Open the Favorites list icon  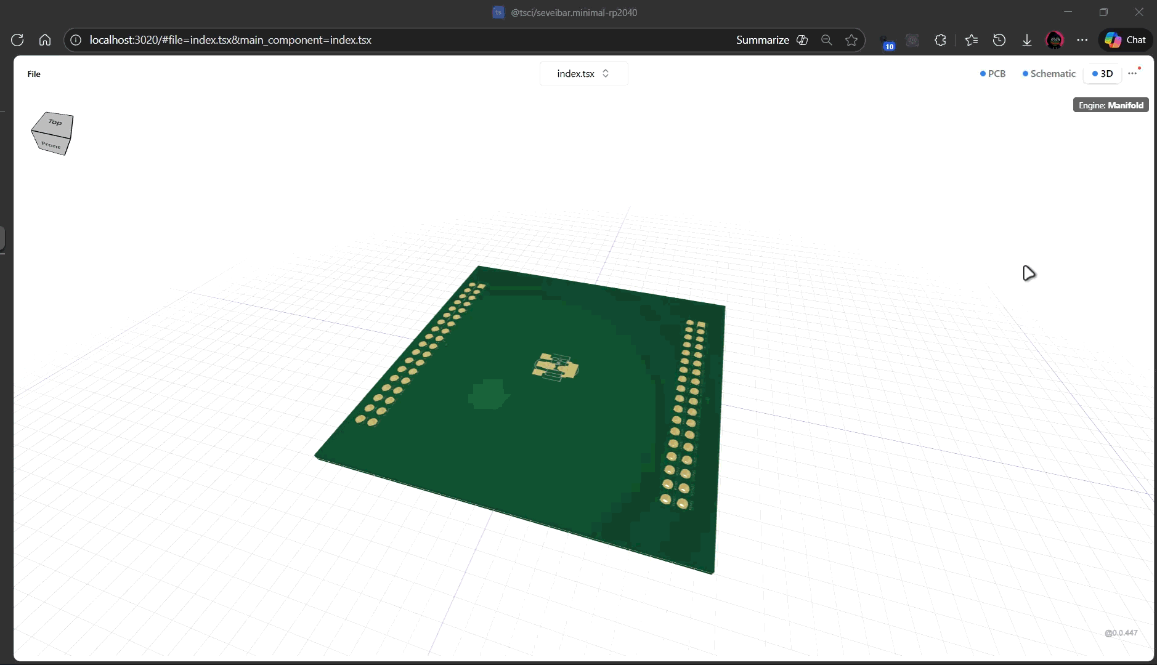[x=972, y=40]
